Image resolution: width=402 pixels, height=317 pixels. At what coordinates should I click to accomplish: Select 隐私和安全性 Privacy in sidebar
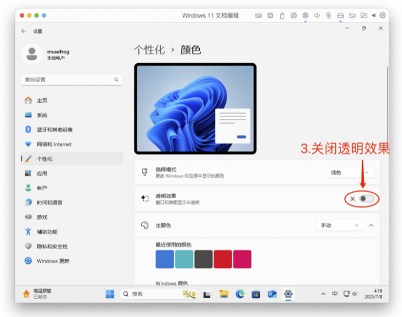coord(72,247)
